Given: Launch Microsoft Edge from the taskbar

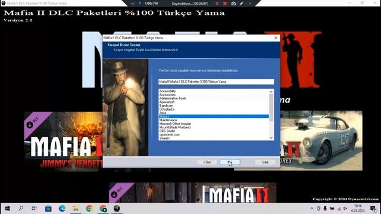Looking at the screenshot, I should [x=62, y=209].
